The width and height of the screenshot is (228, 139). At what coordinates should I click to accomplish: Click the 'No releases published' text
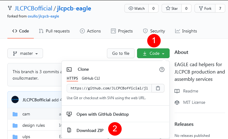192,136
